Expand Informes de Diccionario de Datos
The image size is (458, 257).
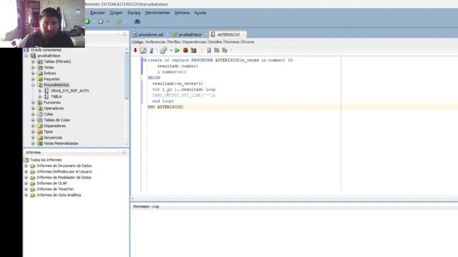click(x=26, y=166)
